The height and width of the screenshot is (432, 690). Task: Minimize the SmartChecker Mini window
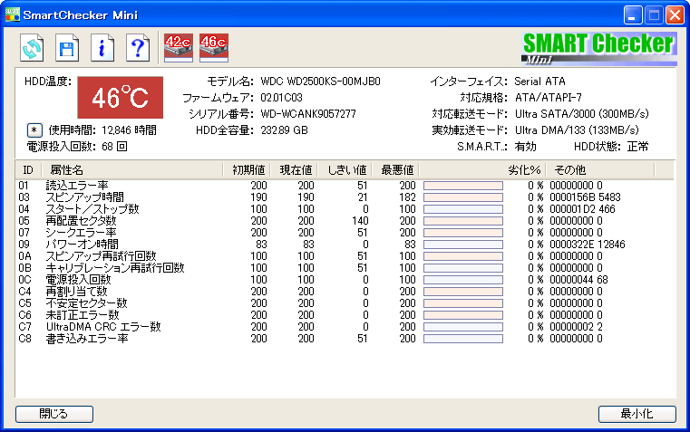[x=632, y=14]
